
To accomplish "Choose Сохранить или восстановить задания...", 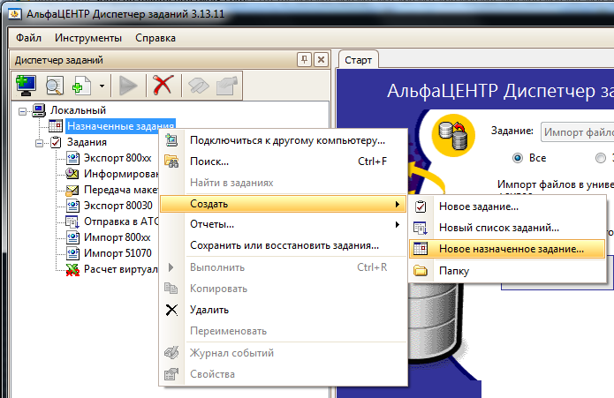I will [283, 245].
